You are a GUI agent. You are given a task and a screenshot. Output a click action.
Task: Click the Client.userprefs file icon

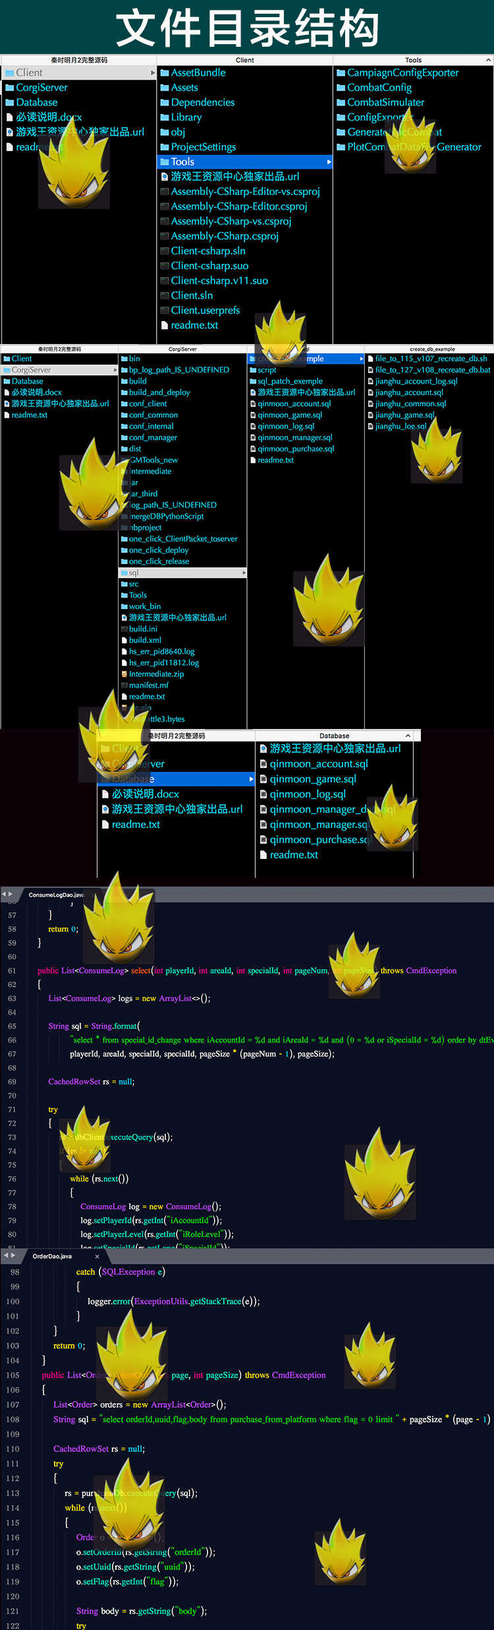(165, 310)
